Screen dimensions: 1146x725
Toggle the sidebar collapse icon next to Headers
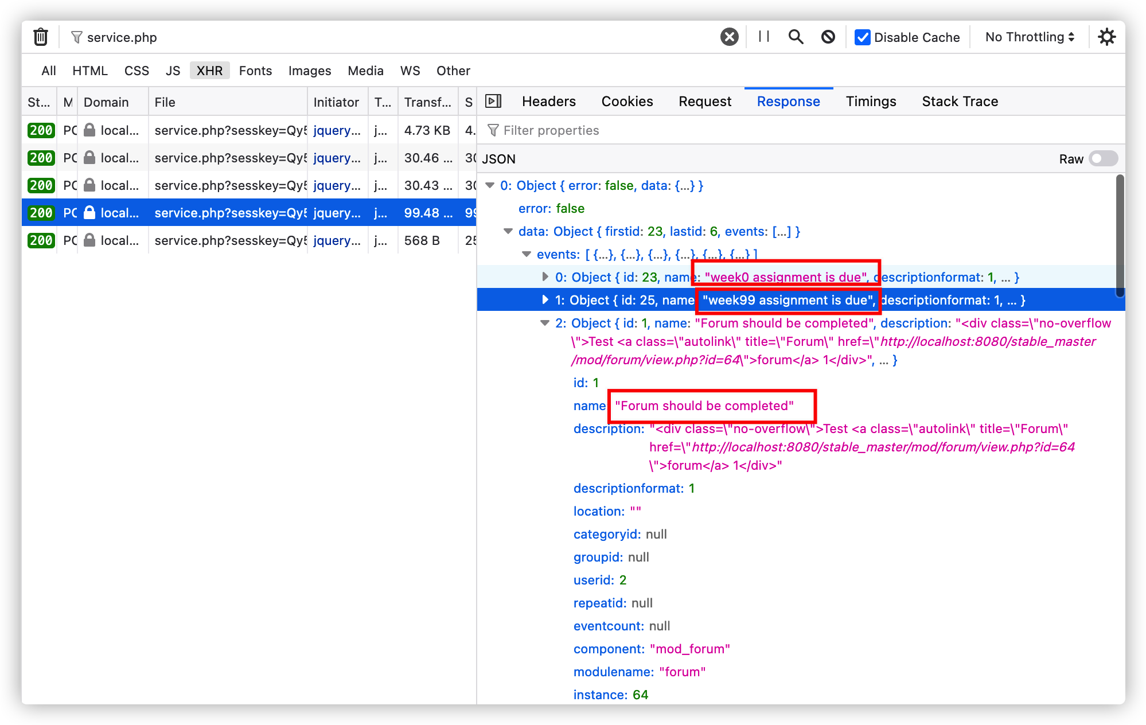(493, 102)
